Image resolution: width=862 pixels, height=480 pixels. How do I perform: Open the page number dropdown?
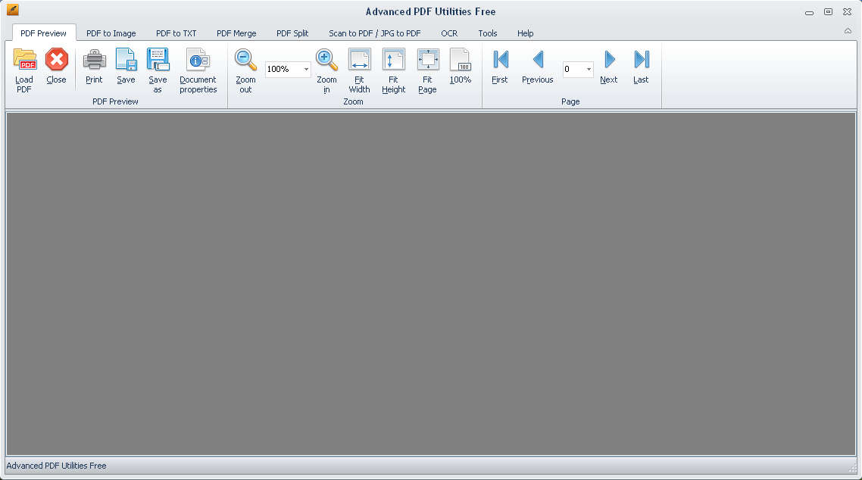[589, 70]
